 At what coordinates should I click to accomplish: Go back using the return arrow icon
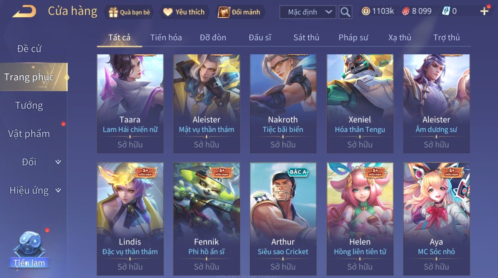[x=24, y=12]
